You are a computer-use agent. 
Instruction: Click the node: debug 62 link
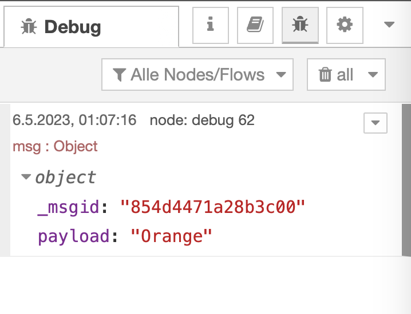[202, 120]
